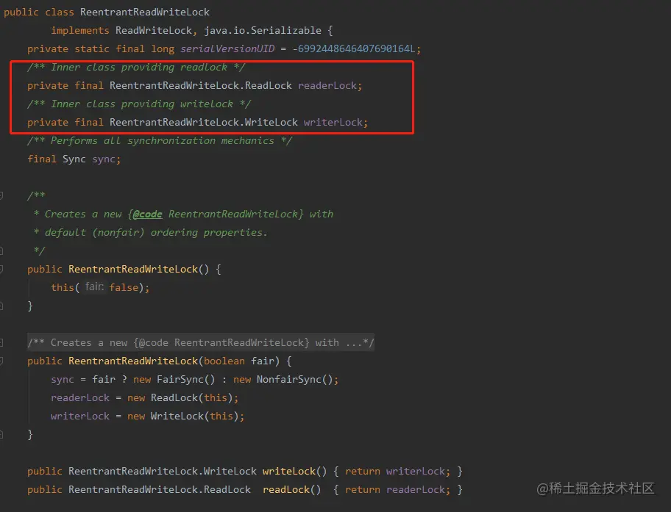Click the Javadoc line starting '* Creates a new'

pyautogui.click(x=183, y=214)
